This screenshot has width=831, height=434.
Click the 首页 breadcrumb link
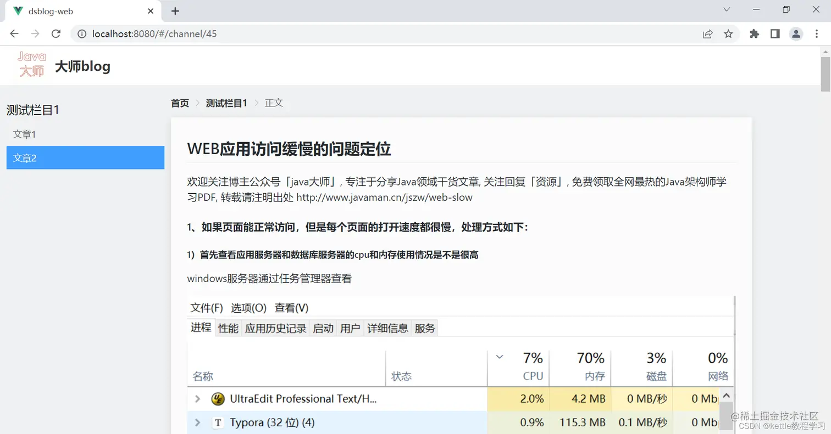[179, 103]
